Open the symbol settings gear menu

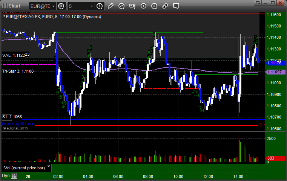[x=61, y=6]
